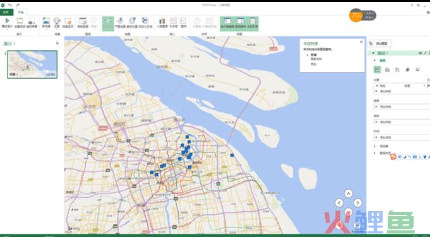
Task: Click the Find Location globe icon
Action: coord(132,21)
